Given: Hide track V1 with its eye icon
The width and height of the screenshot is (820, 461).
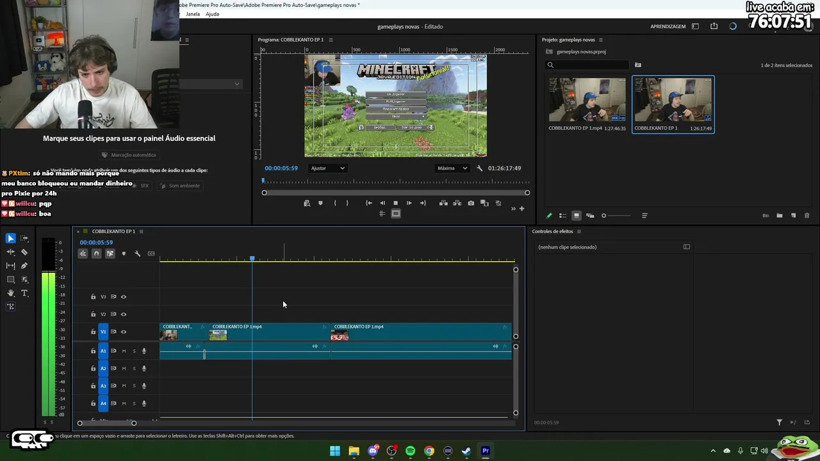Looking at the screenshot, I should 124,332.
